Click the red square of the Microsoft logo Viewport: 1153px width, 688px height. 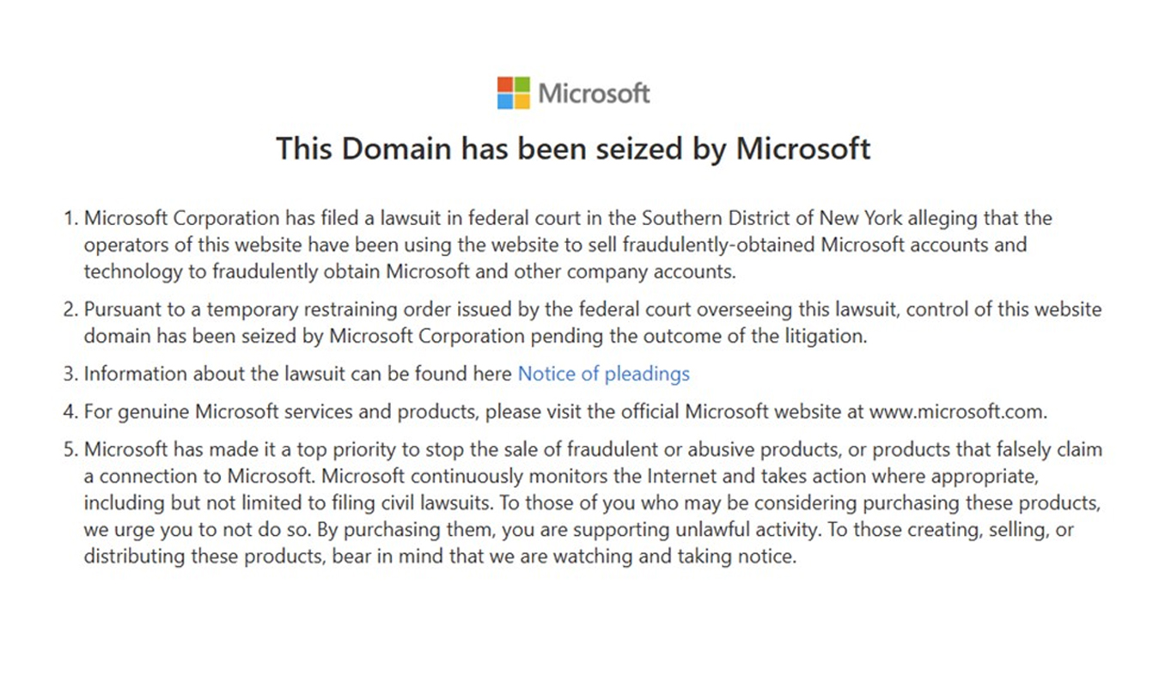tap(505, 84)
